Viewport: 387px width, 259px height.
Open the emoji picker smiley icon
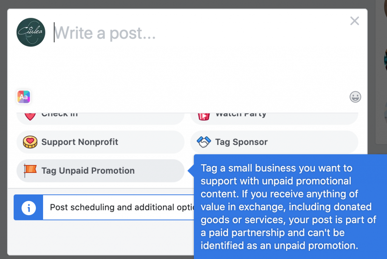[355, 97]
